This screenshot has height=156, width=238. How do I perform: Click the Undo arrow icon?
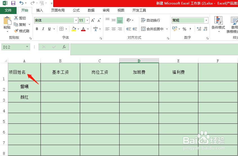[21, 3]
